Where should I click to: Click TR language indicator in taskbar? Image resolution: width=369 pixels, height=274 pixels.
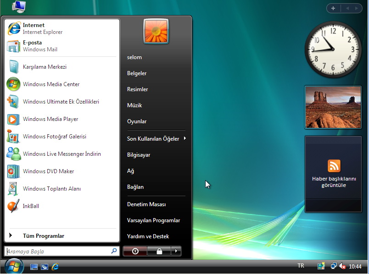301,266
